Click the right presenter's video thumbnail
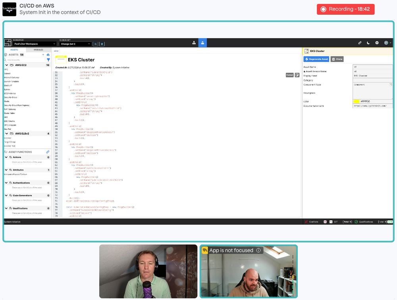This screenshot has height=300, width=397. (249, 271)
